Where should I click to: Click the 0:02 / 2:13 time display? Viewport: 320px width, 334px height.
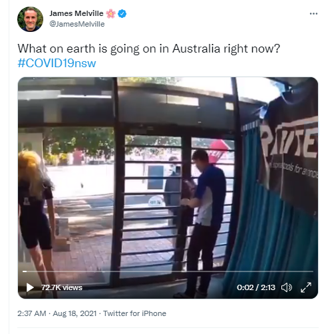[x=256, y=287]
